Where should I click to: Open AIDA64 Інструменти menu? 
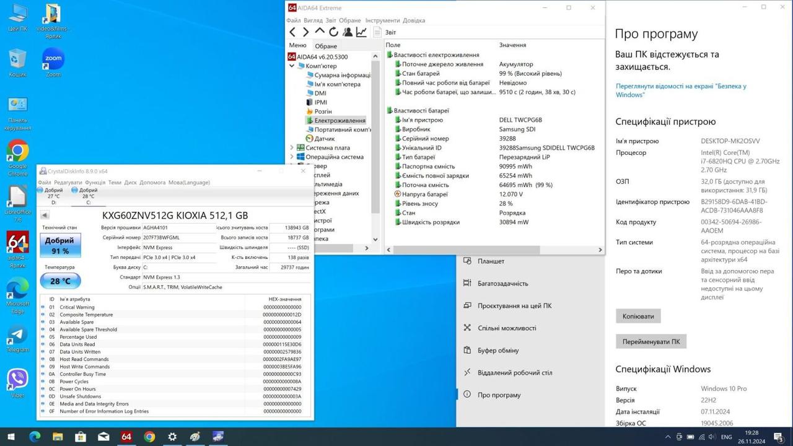[382, 20]
